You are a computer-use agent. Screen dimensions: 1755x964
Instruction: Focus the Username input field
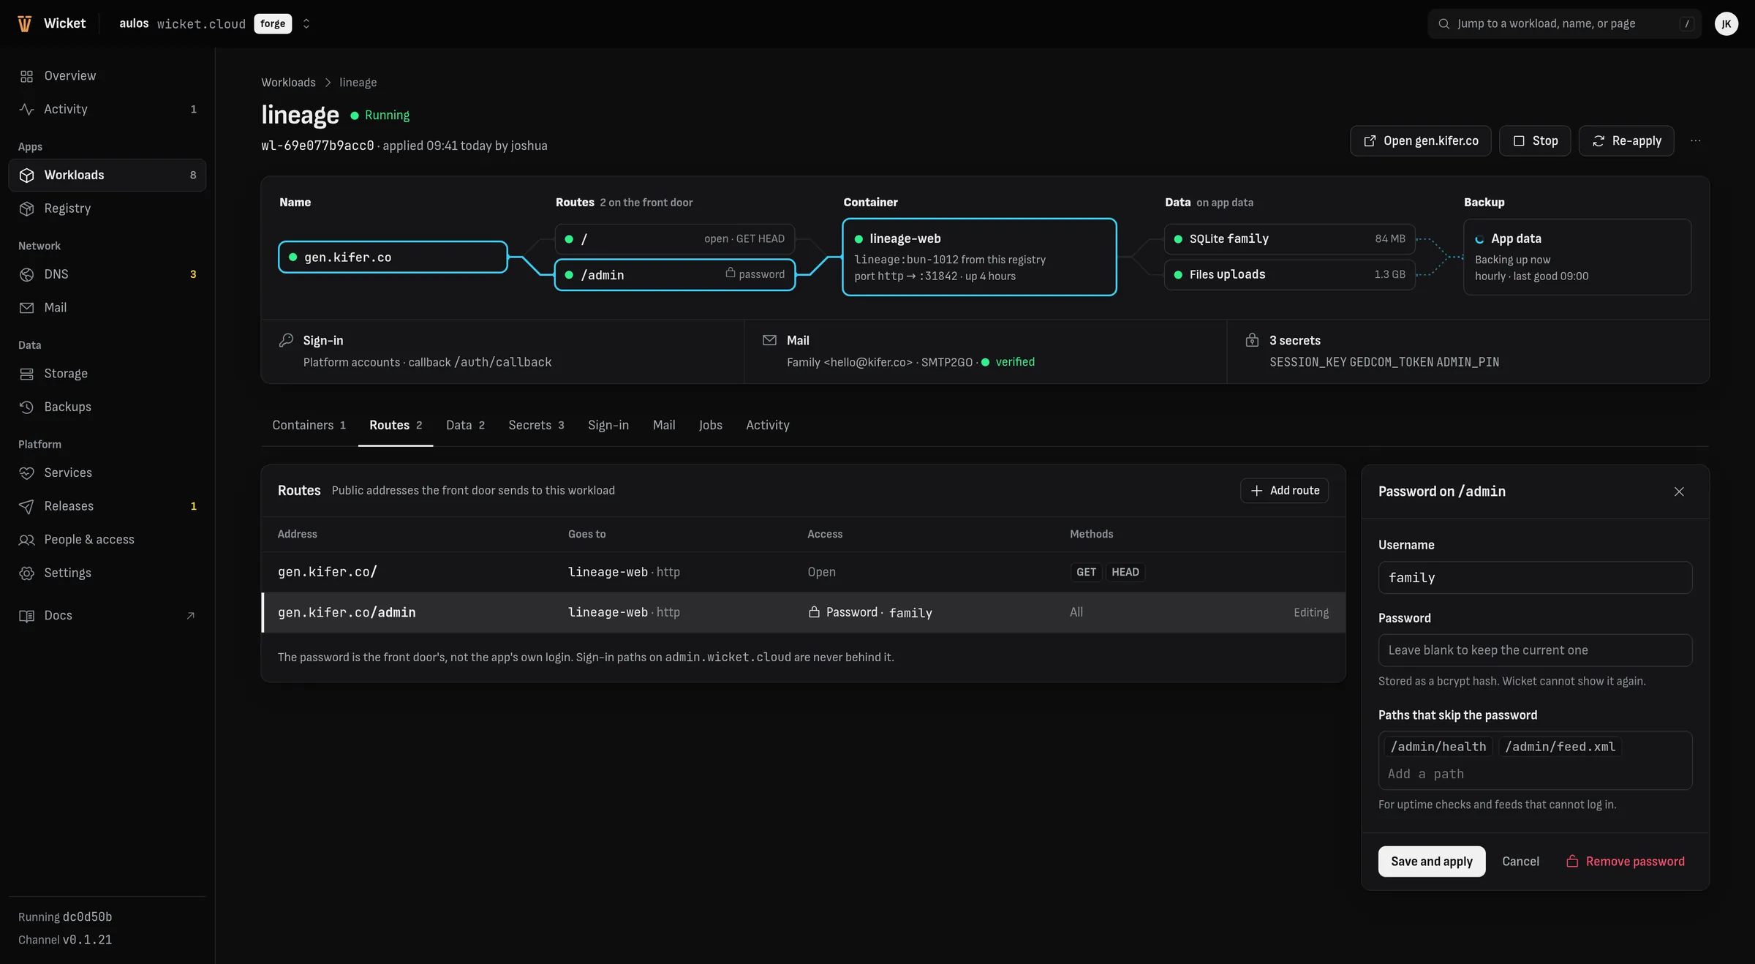[x=1535, y=578]
